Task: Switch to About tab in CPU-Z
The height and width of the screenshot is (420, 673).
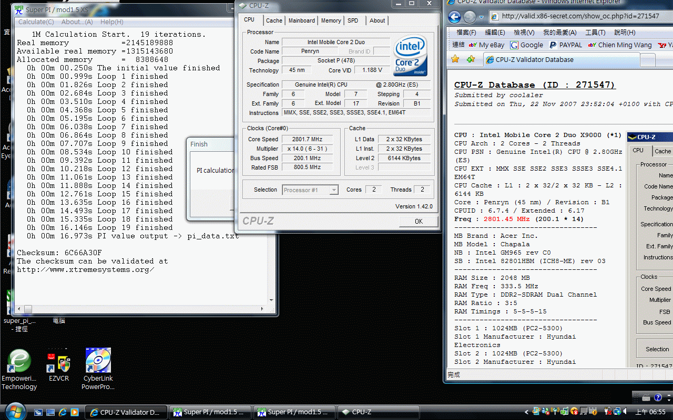Action: [x=377, y=20]
